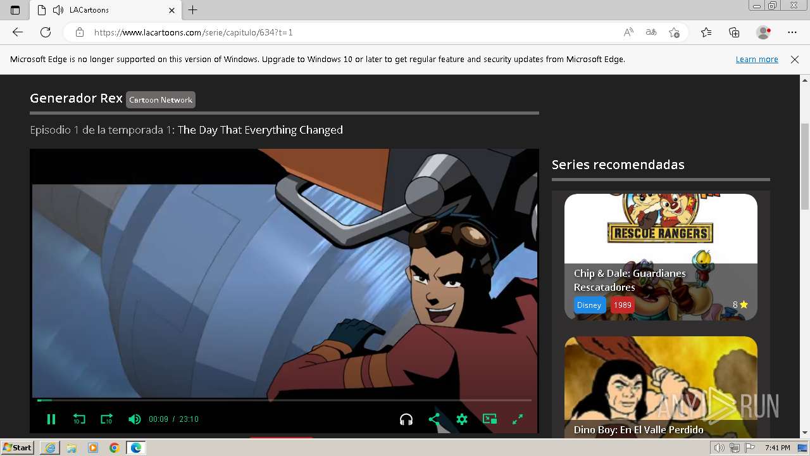Click the 00:09 / 23:10 time display
Image resolution: width=810 pixels, height=456 pixels.
173,419
